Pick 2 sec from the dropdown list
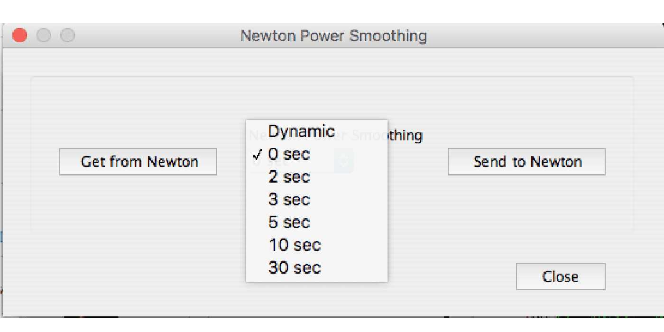 click(289, 177)
